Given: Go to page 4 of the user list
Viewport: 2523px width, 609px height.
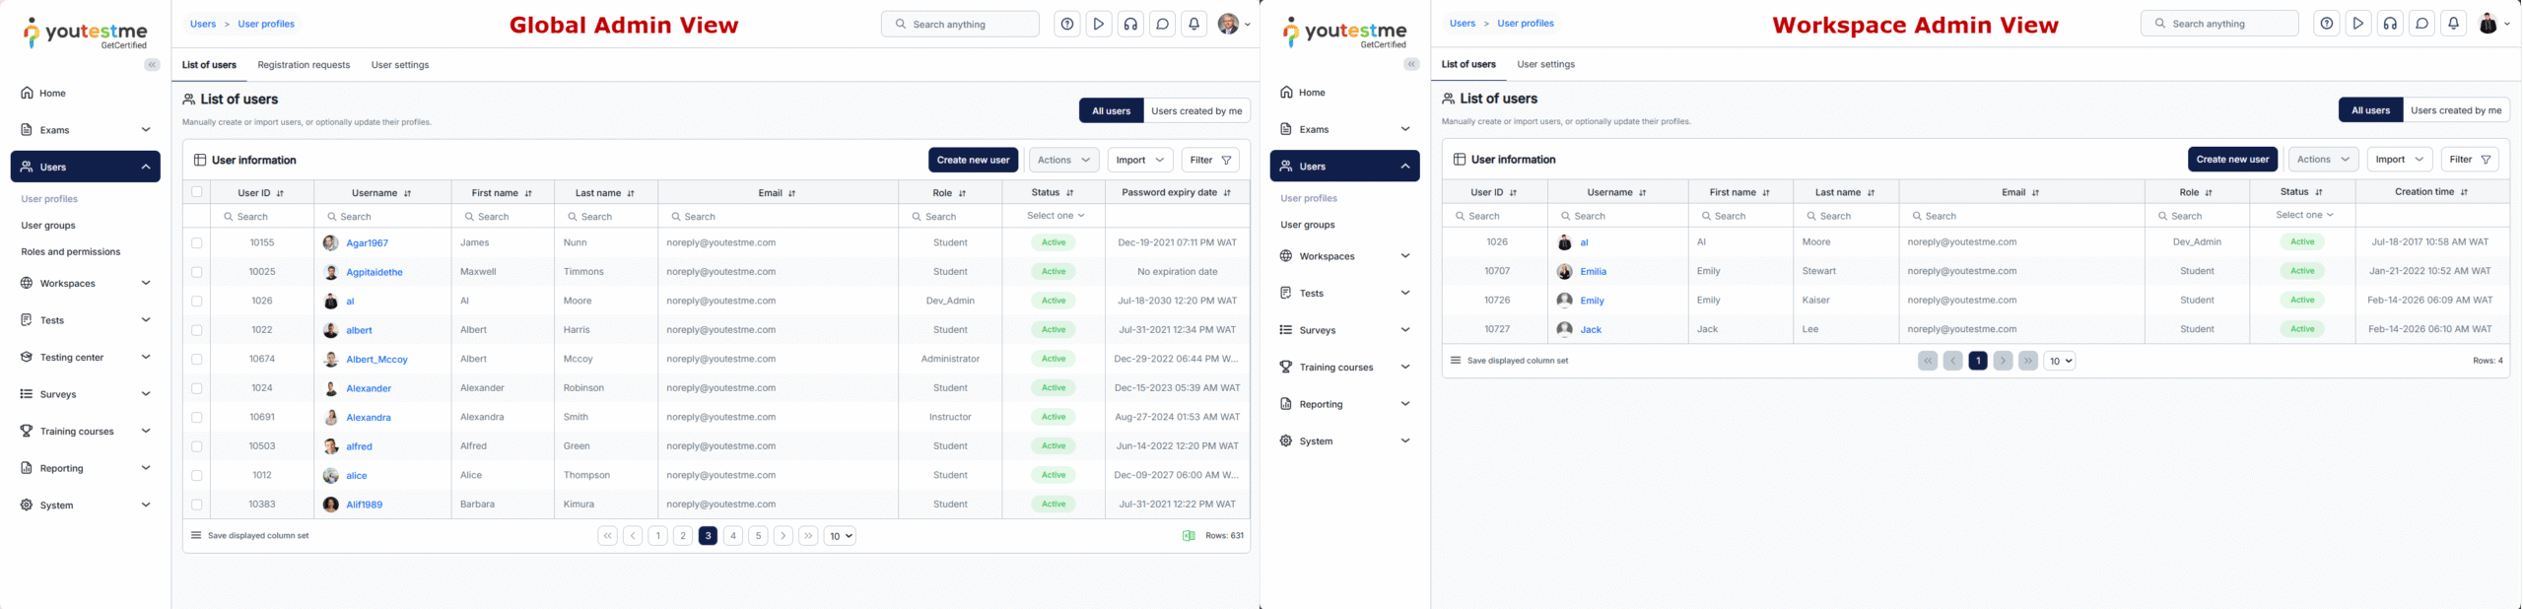Looking at the screenshot, I should click(x=732, y=536).
